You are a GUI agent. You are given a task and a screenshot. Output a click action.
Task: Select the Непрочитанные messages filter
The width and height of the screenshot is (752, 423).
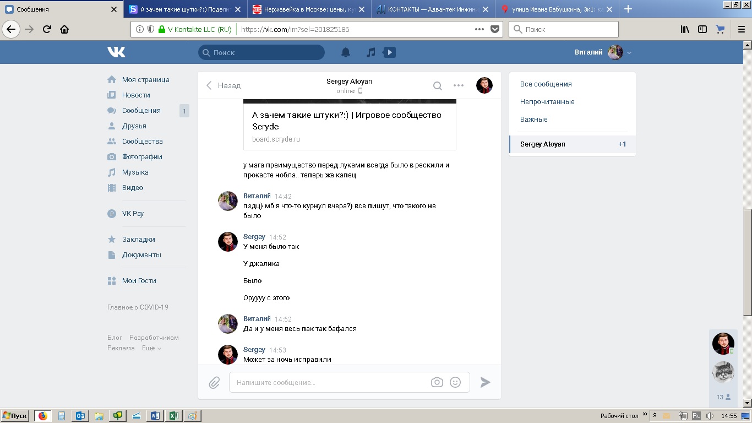[547, 102]
